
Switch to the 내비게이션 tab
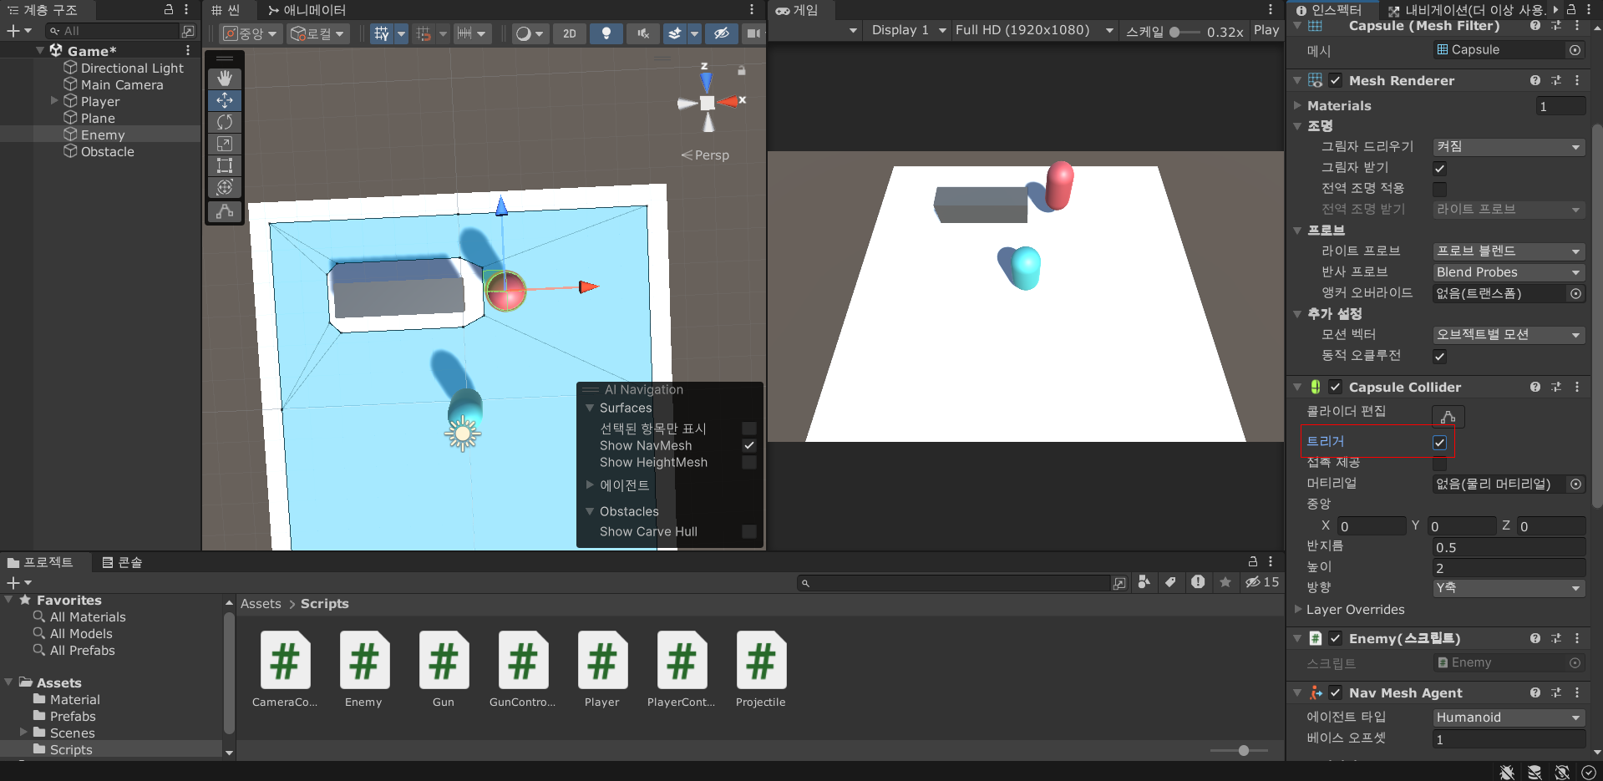pyautogui.click(x=1466, y=10)
